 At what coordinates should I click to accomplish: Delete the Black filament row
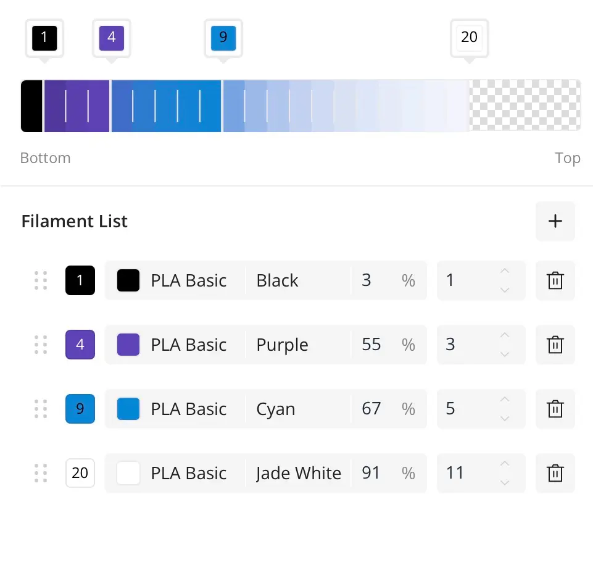pyautogui.click(x=555, y=280)
